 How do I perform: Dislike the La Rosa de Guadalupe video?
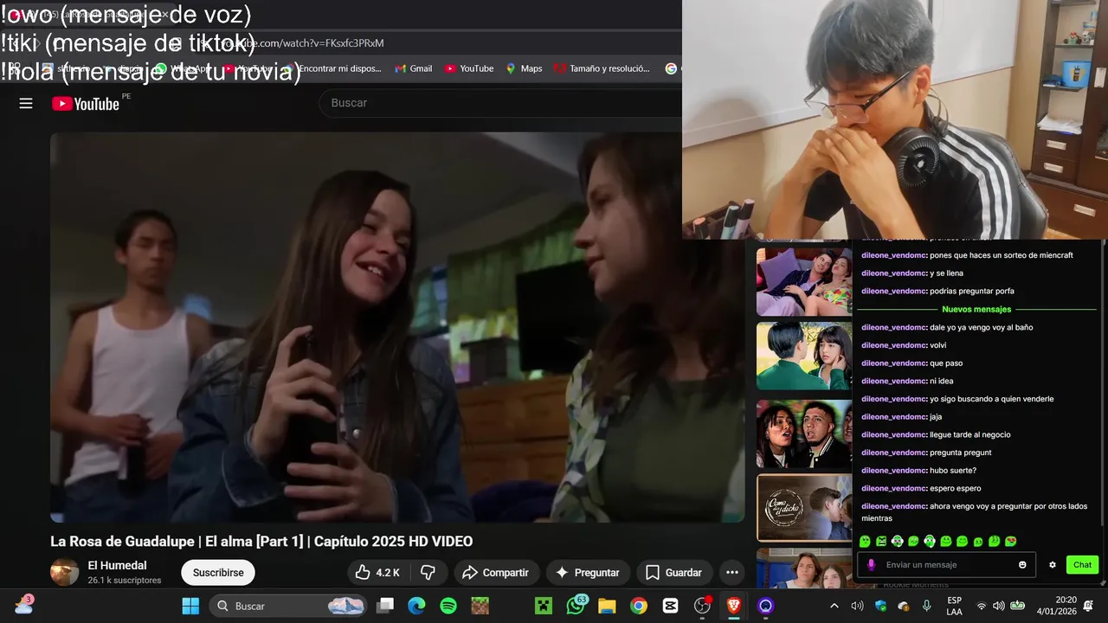click(428, 573)
